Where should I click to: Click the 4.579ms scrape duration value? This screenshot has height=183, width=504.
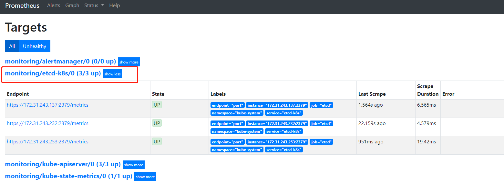tap(427, 123)
